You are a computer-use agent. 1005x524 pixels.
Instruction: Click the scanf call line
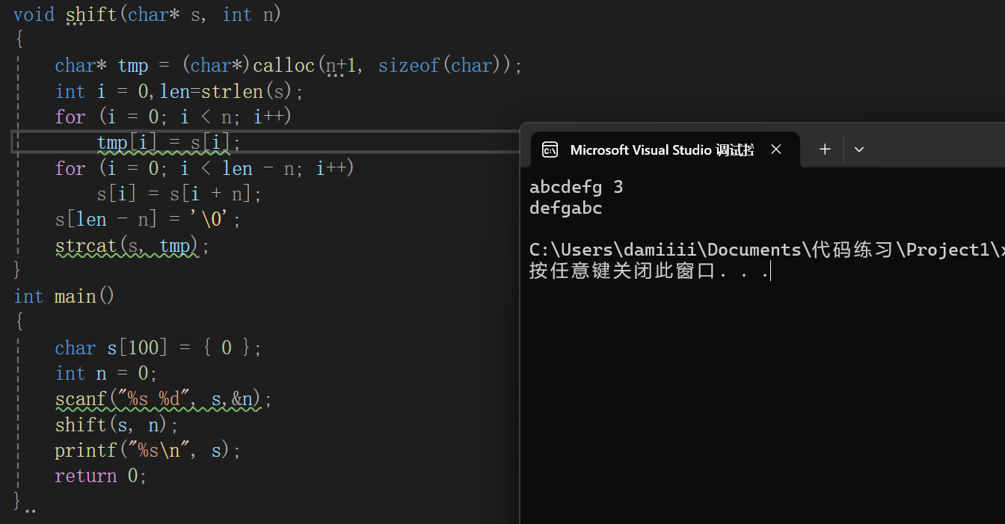tap(164, 399)
